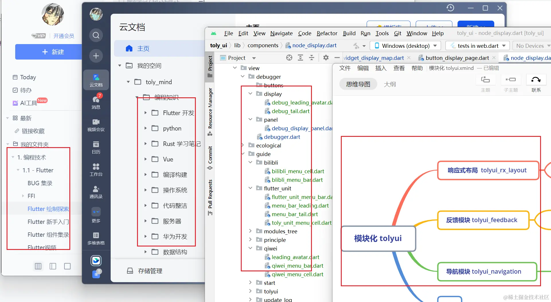551x302 pixels.
Task: Collapse the qiwei folder
Action: 251,248
